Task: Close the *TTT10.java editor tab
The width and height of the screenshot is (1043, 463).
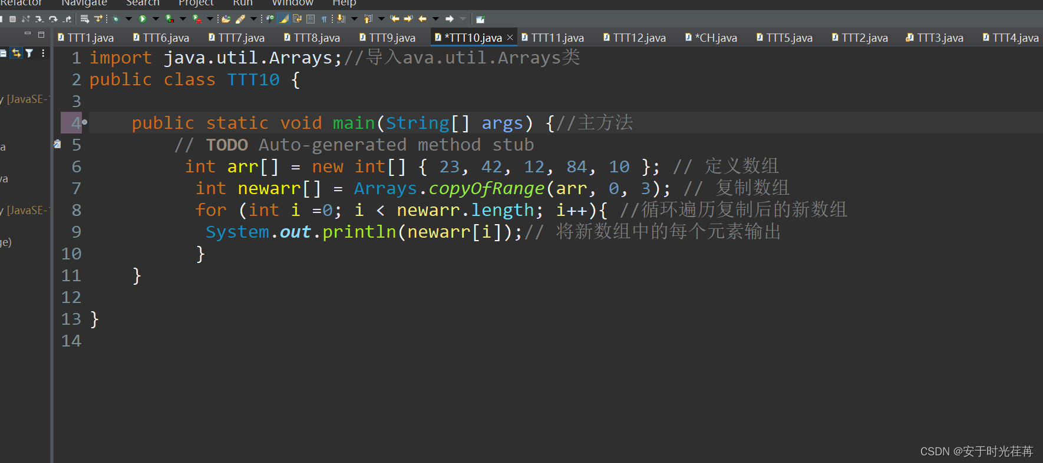Action: pyautogui.click(x=510, y=38)
